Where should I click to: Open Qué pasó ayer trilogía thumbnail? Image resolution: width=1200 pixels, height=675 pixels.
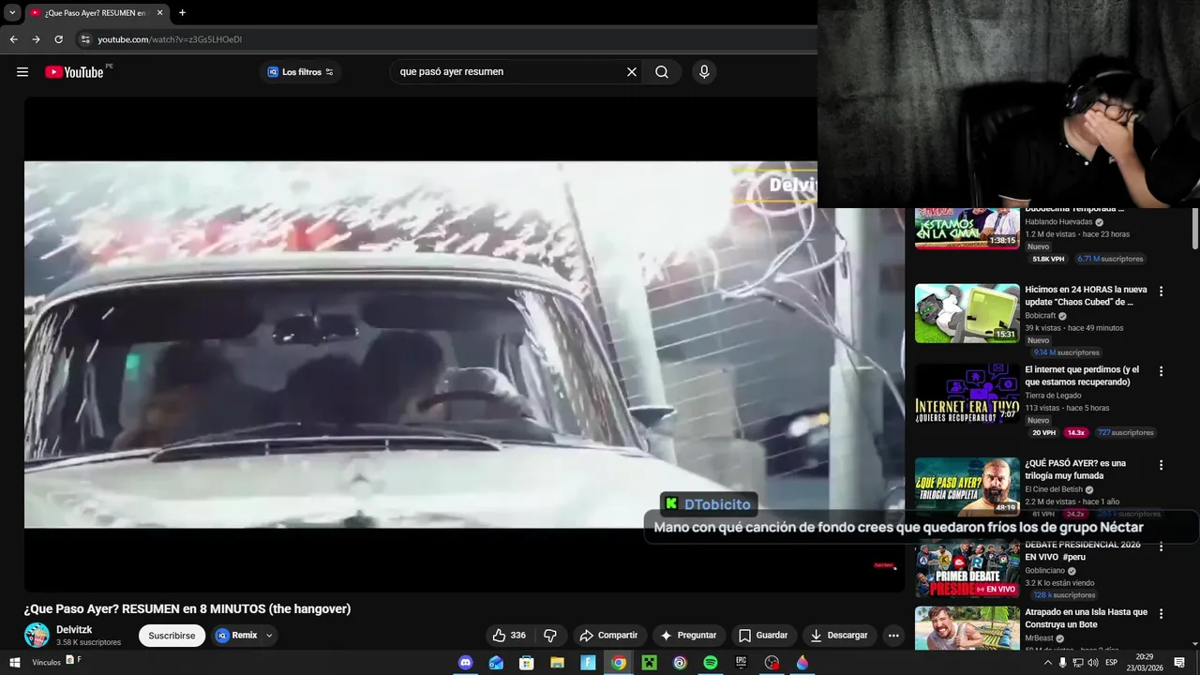pos(967,487)
